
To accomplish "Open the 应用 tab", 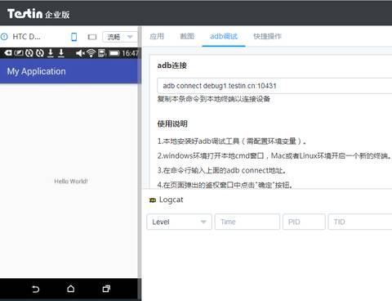I will pos(157,36).
